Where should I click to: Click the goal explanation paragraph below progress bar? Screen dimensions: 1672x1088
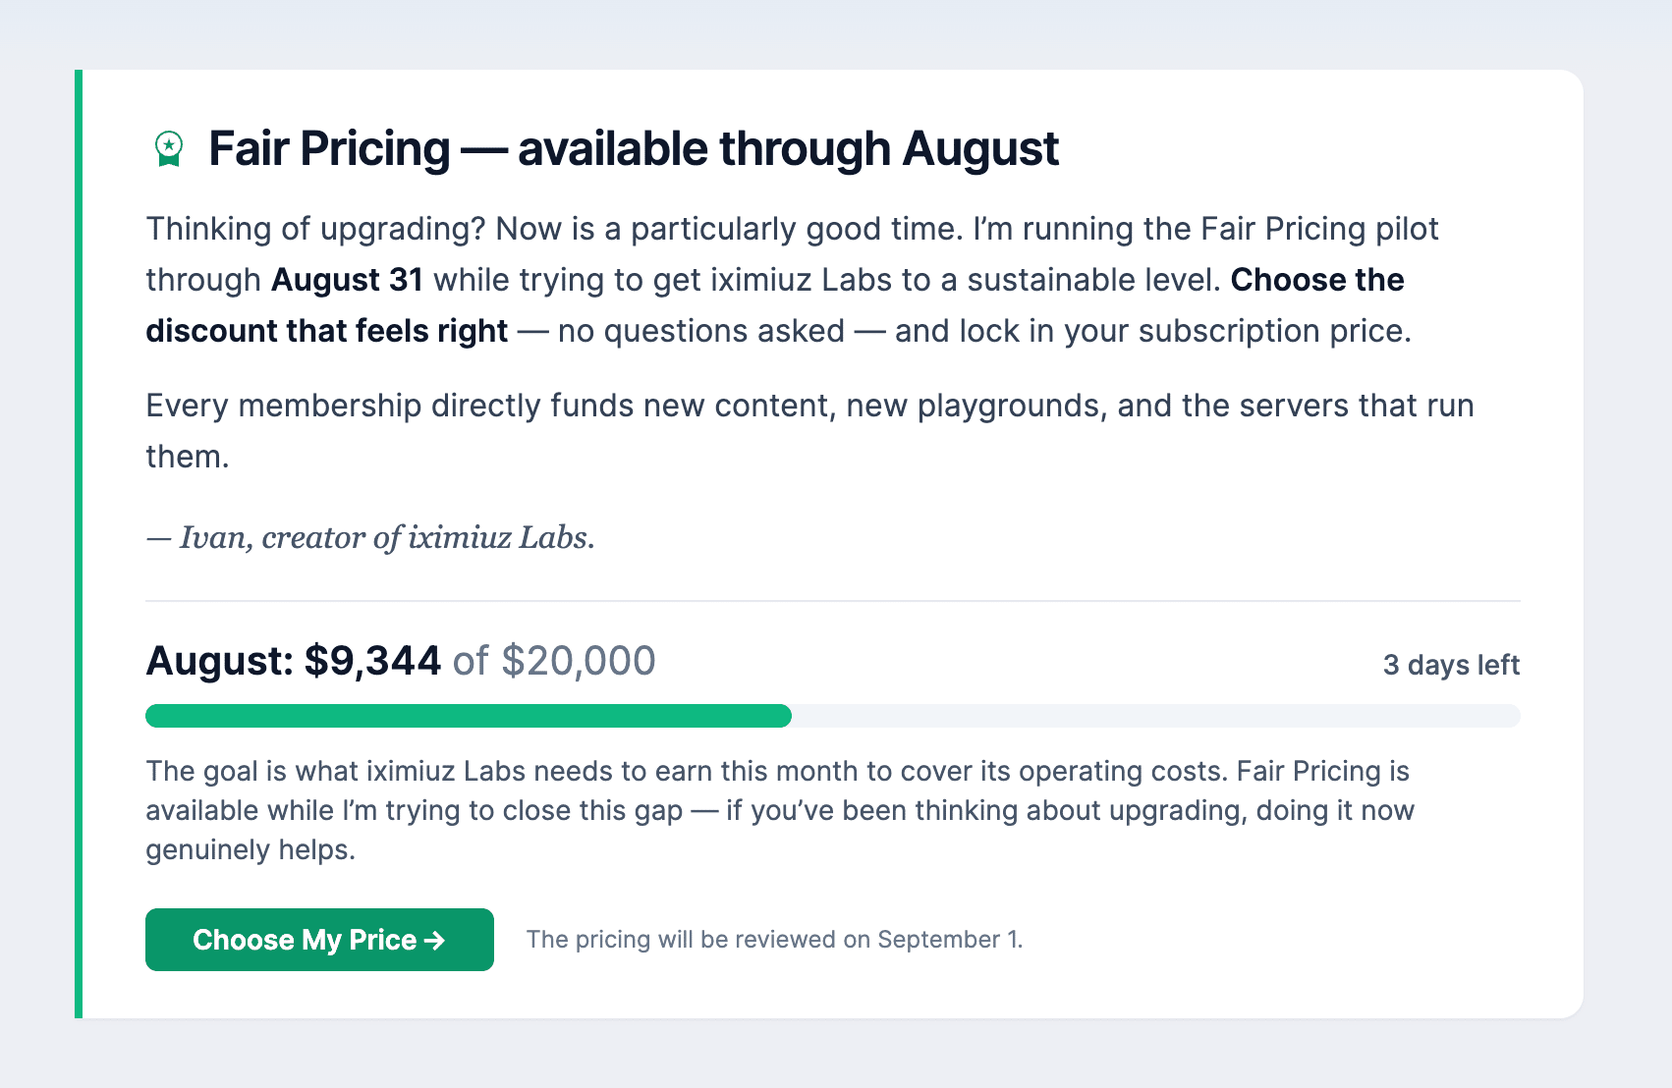point(780,810)
